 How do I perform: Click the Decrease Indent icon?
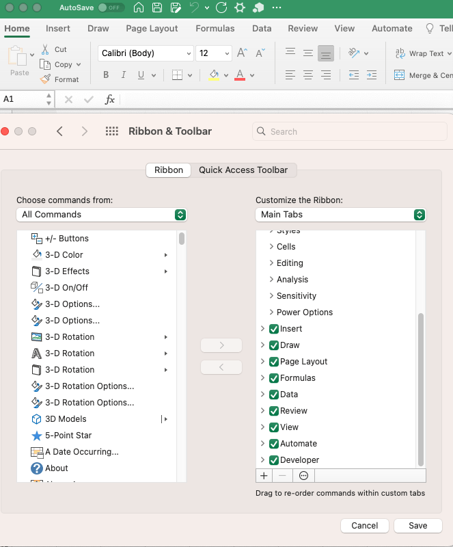pyautogui.click(x=354, y=75)
